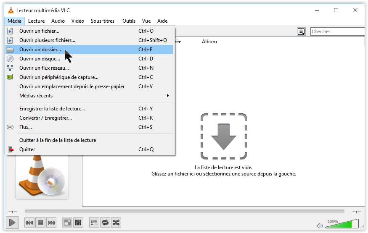Change the playlist view mode icon
368x233 pixels.
[301, 31]
